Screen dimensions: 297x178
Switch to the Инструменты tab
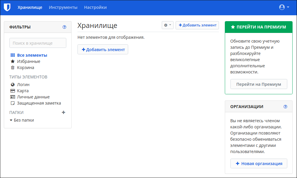(63, 7)
